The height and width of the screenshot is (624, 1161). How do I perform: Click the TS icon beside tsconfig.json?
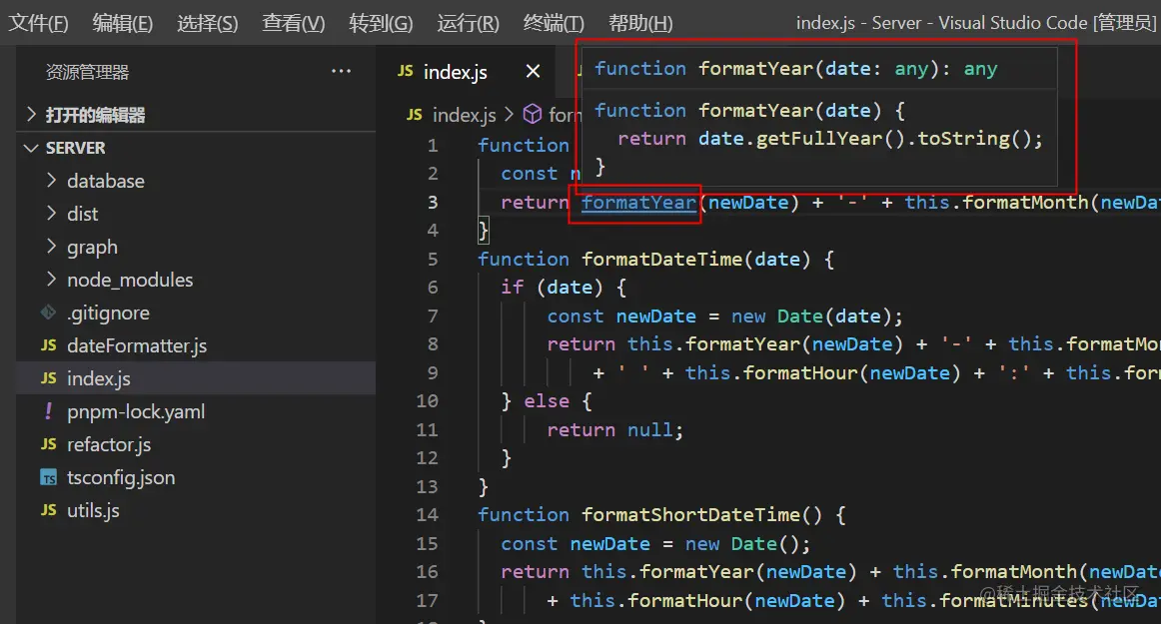tap(48, 478)
